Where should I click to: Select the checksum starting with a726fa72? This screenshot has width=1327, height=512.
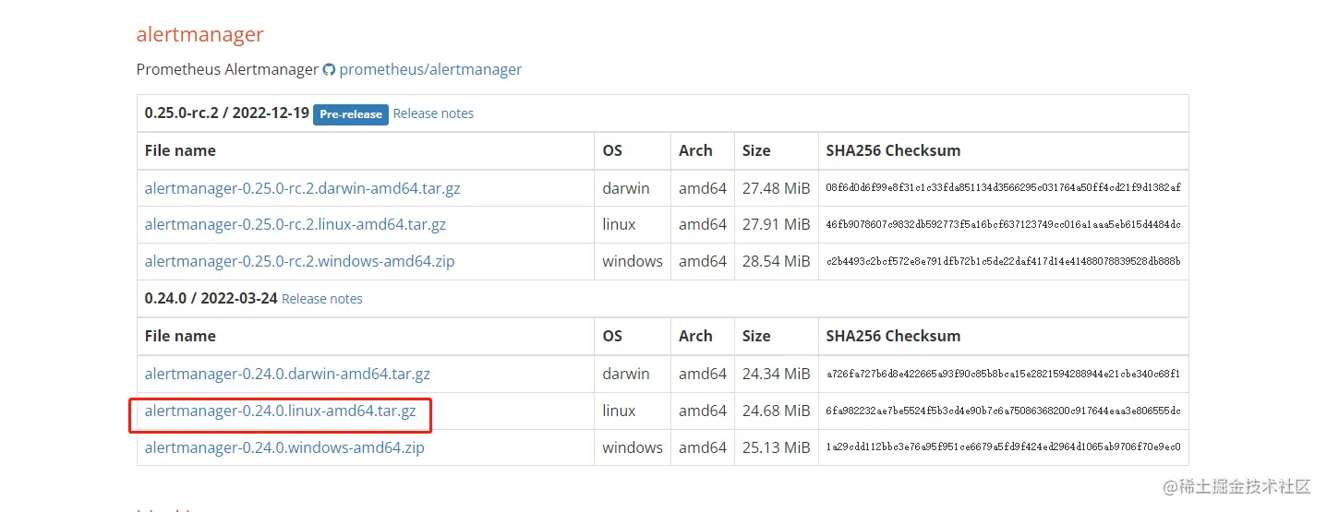point(1003,375)
